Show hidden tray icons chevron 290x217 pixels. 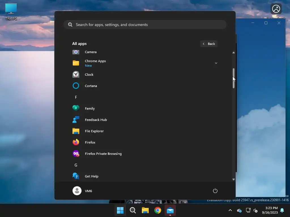(230, 210)
